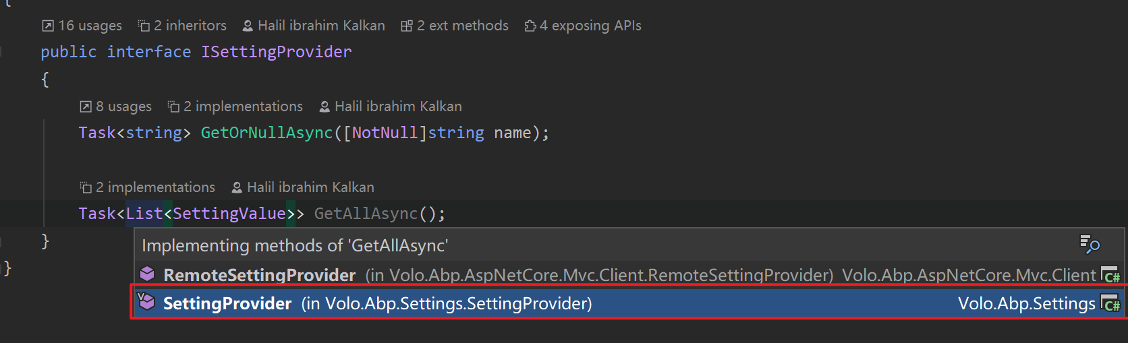
Task: Click the inheritors icon beside '2 inheritors'
Action: coord(144,26)
